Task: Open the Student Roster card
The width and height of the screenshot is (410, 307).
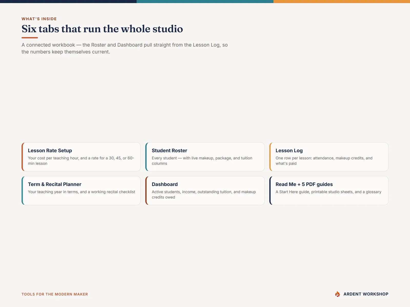Action: [205, 157]
